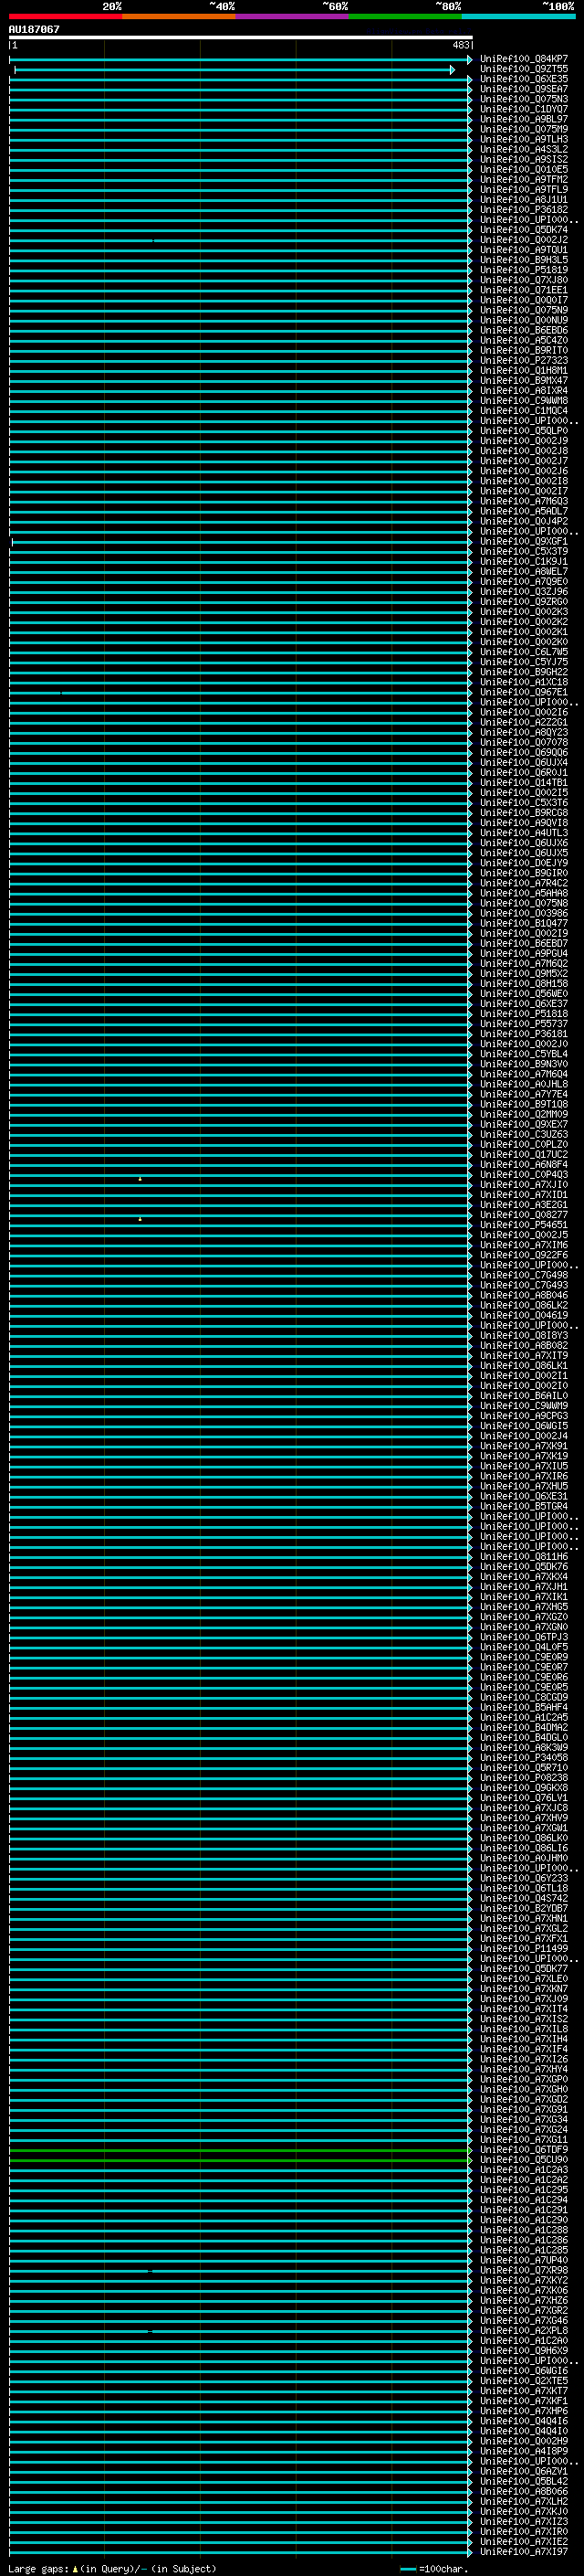
Task: Click hit label UniRef100_A1C295
Action: 524,2189
